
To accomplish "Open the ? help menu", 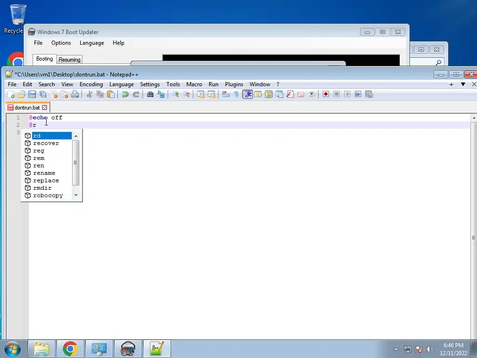I will [278, 84].
